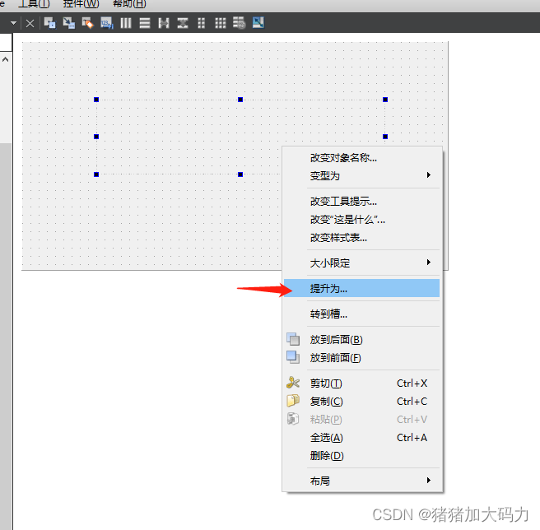
Task: Choose 放到前面(F) menu entry
Action: point(361,358)
